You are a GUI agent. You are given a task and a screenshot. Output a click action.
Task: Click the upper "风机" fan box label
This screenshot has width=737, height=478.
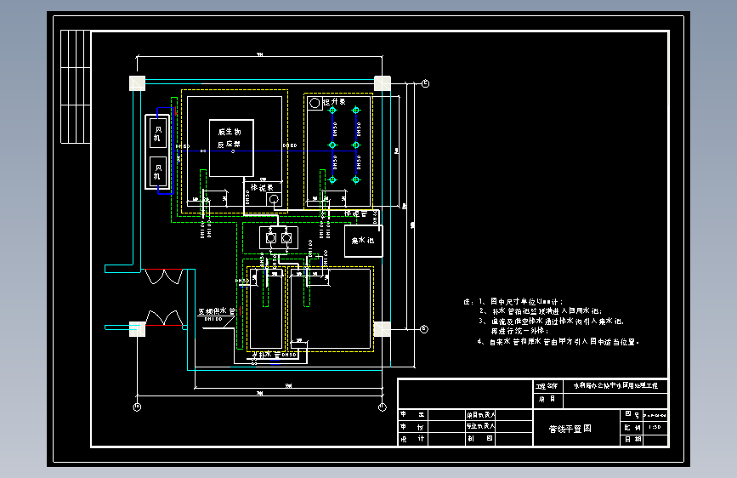[x=157, y=134]
